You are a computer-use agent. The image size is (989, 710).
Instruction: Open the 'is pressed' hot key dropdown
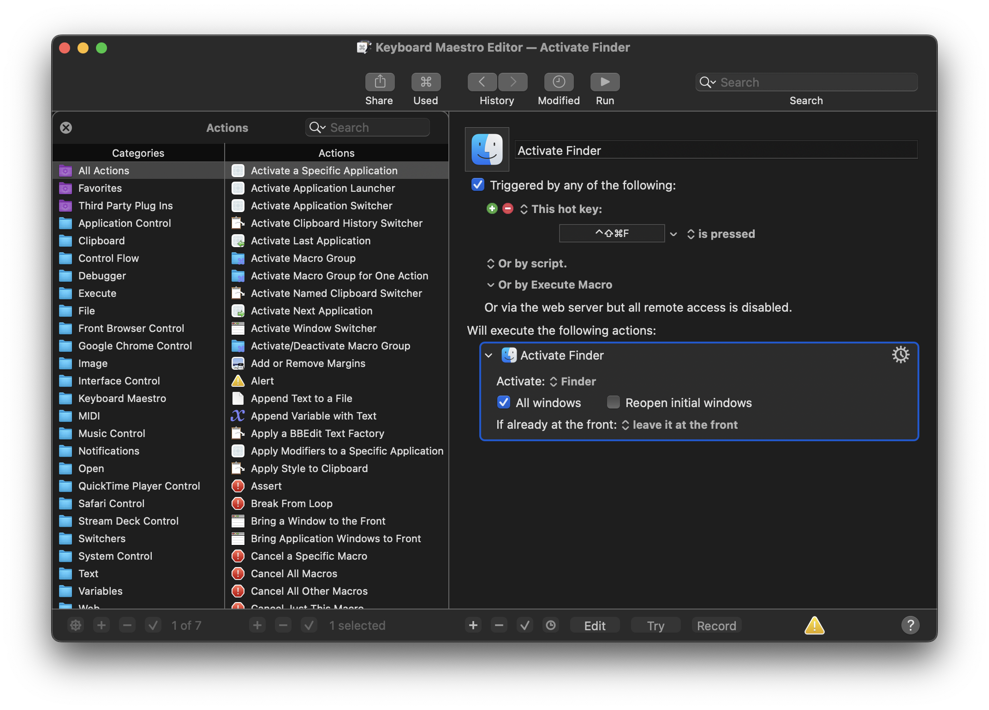coord(721,234)
